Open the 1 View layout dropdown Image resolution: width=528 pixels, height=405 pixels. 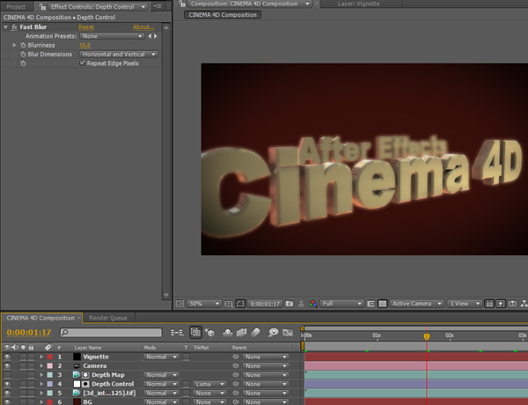[x=465, y=304]
